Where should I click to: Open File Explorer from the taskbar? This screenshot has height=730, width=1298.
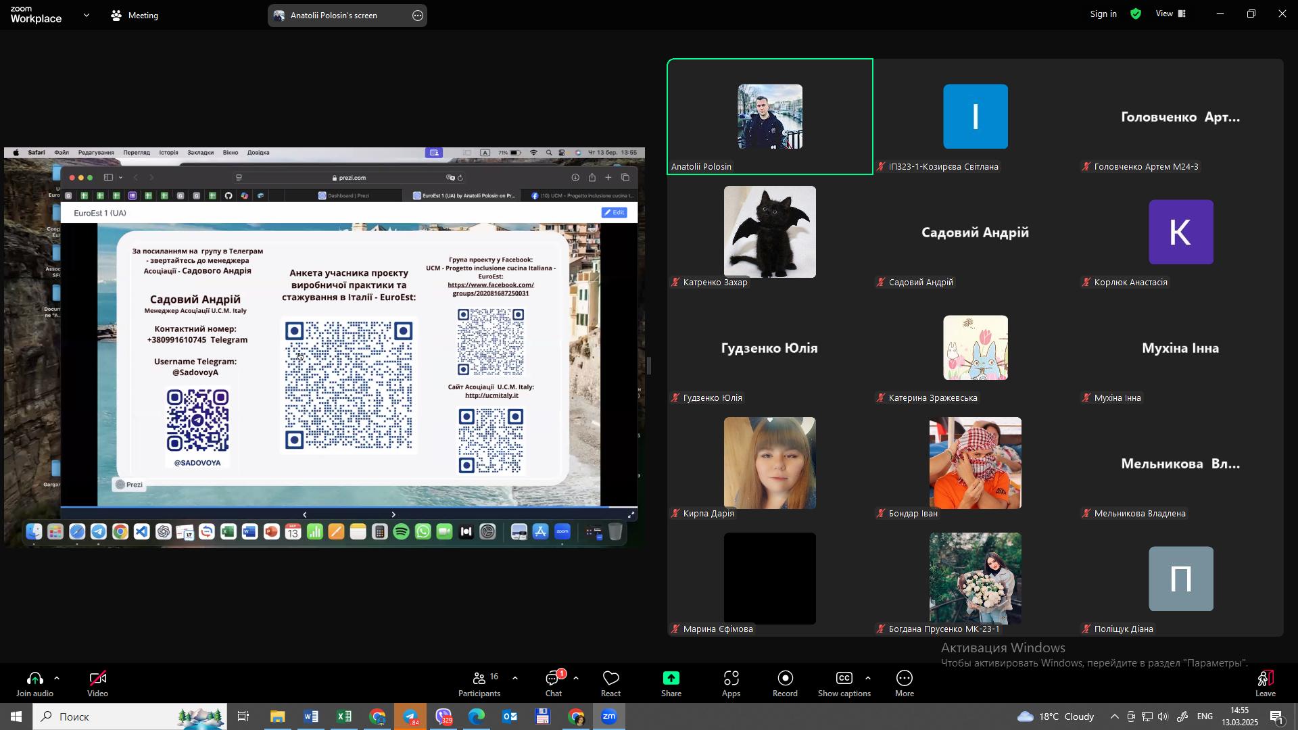pos(277,716)
